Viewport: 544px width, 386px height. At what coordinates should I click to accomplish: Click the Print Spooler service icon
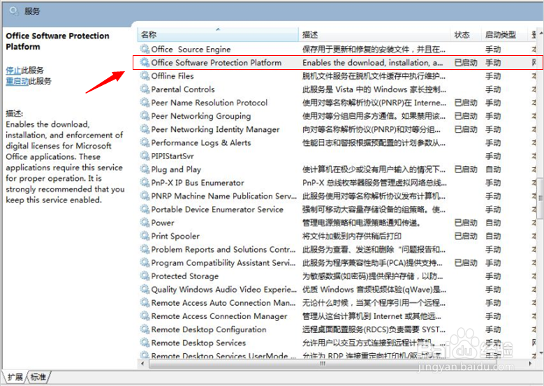pos(145,236)
